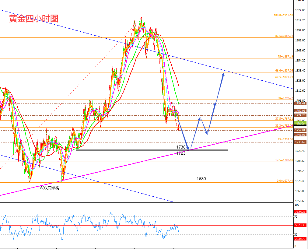
Task: Click the red 20.0772 RSI level tag
Action: coord(300,239)
